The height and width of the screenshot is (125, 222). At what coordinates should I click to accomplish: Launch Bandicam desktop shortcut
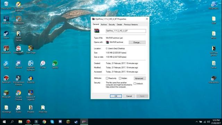[x=6, y=79]
